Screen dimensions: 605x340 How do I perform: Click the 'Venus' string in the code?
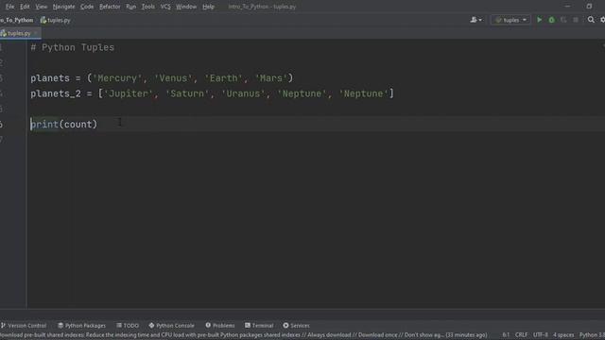point(173,78)
